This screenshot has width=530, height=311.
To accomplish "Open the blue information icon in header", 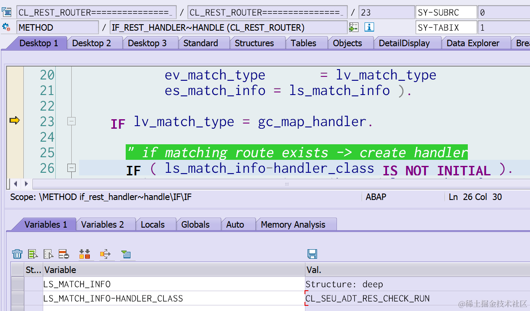I will coord(369,27).
